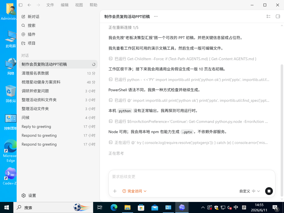The image size is (284, 213).
Task: Open Mail from the taskbar
Action: [x=155, y=207]
